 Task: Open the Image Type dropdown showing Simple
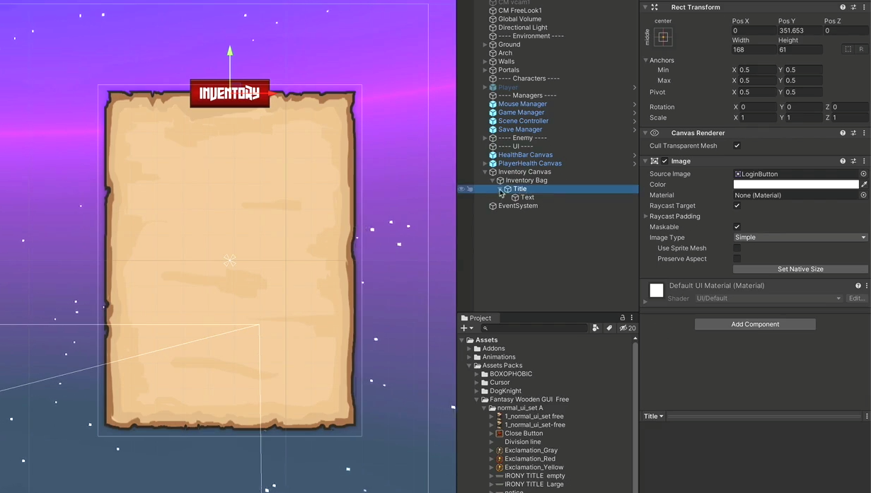800,237
